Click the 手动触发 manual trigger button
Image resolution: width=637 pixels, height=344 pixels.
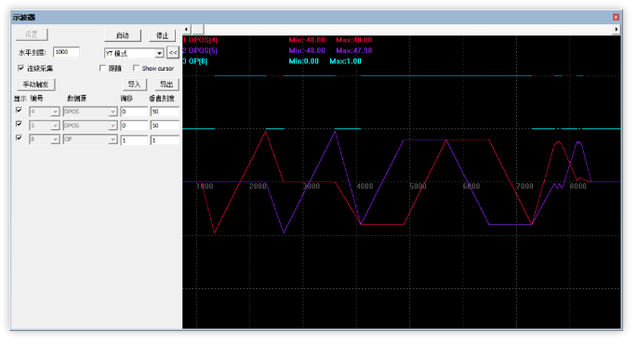pyautogui.click(x=35, y=85)
